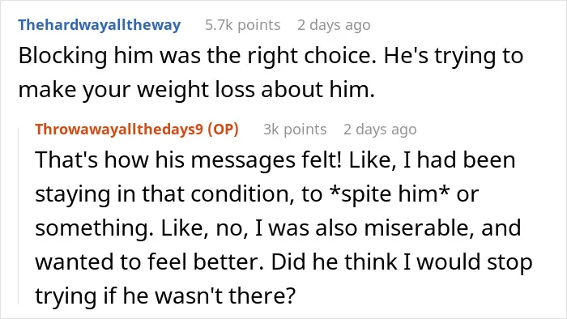Click the 3k points score
This screenshot has width=567, height=319.
click(x=295, y=130)
